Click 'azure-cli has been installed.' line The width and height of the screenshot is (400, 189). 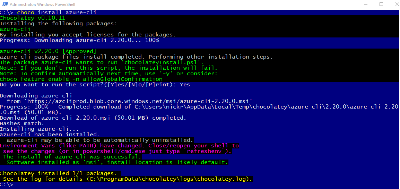50,135
